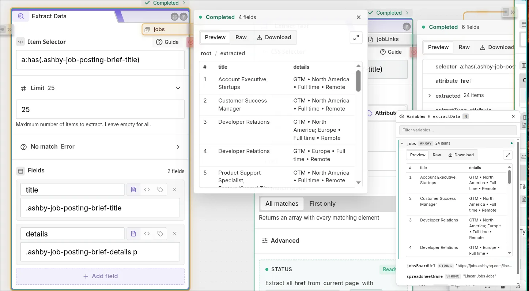Viewport: 529px width, 291px height.
Task: Select text mode for the title field
Action: click(x=133, y=190)
